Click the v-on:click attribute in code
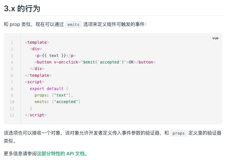Viewport: 226px width, 160px height. coord(66,62)
